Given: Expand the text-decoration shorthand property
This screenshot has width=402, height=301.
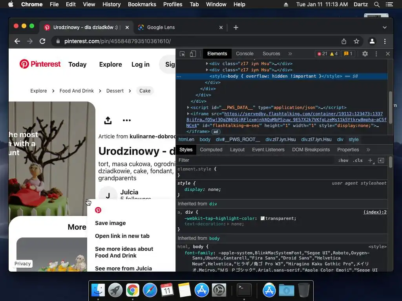Looking at the screenshot, I should tap(228, 224).
